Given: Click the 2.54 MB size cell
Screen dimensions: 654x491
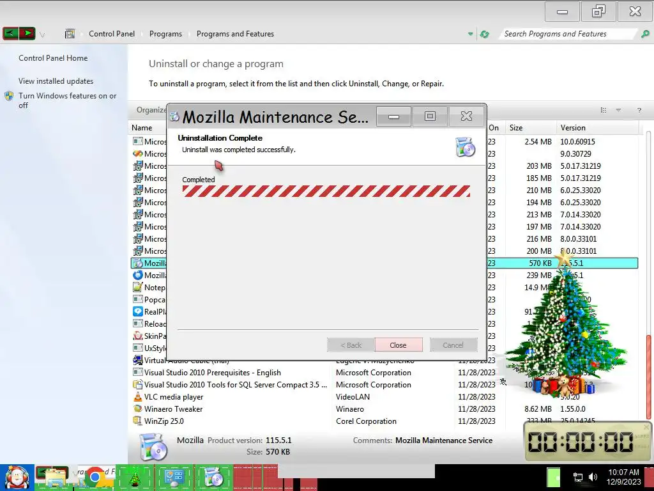Looking at the screenshot, I should [x=538, y=141].
